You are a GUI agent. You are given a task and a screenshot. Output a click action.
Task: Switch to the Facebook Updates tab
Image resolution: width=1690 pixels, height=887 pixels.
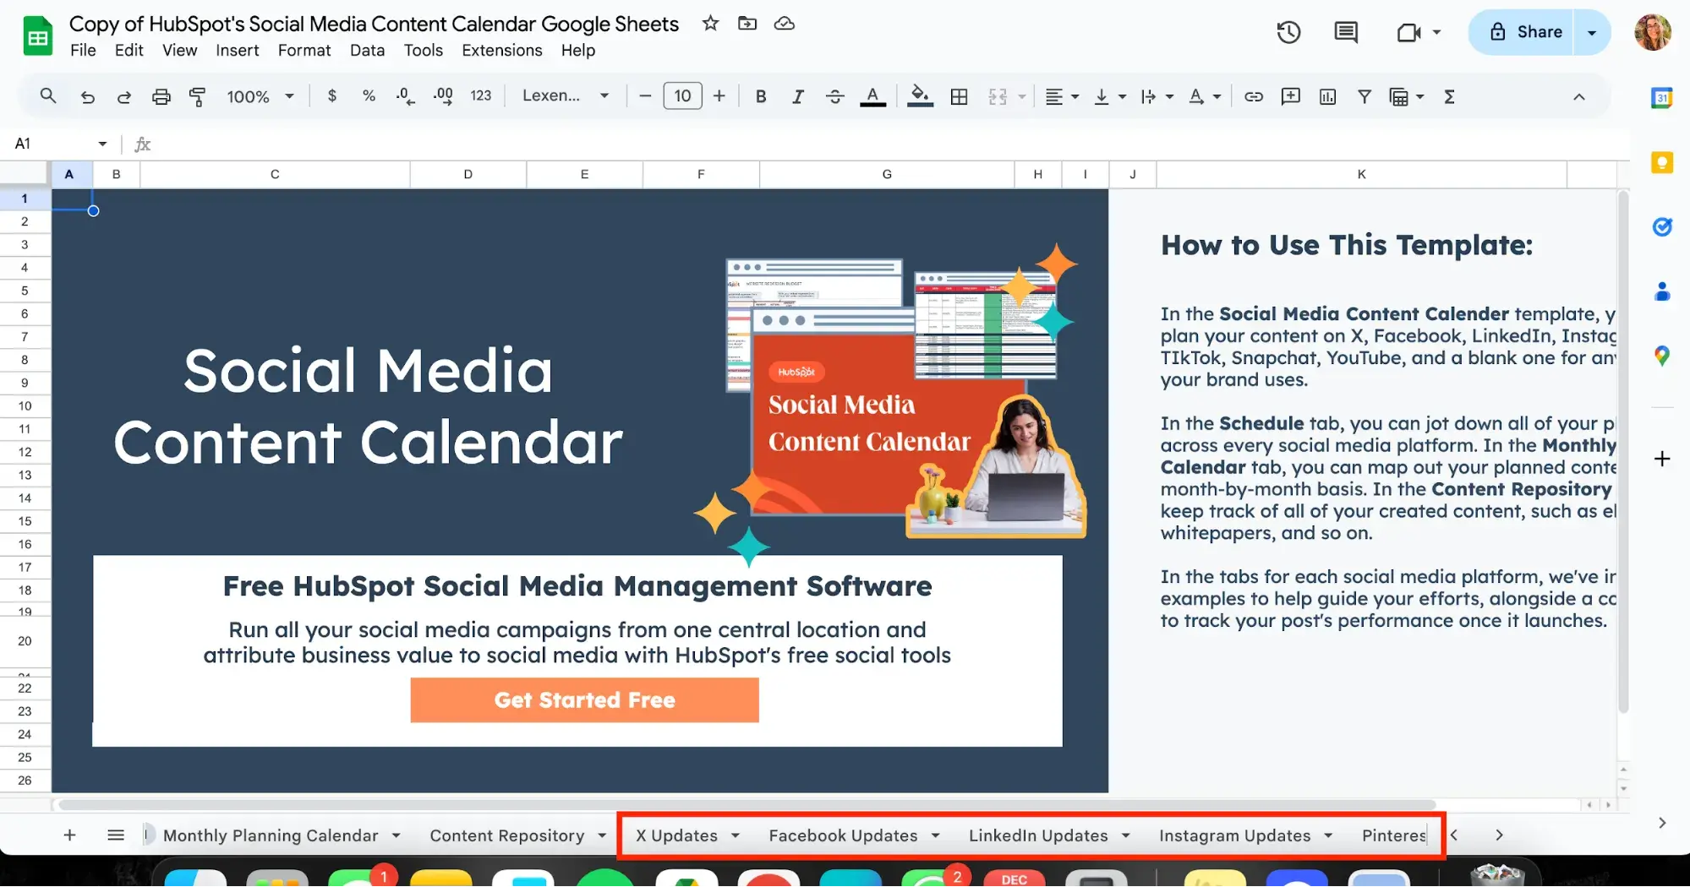[x=843, y=835]
